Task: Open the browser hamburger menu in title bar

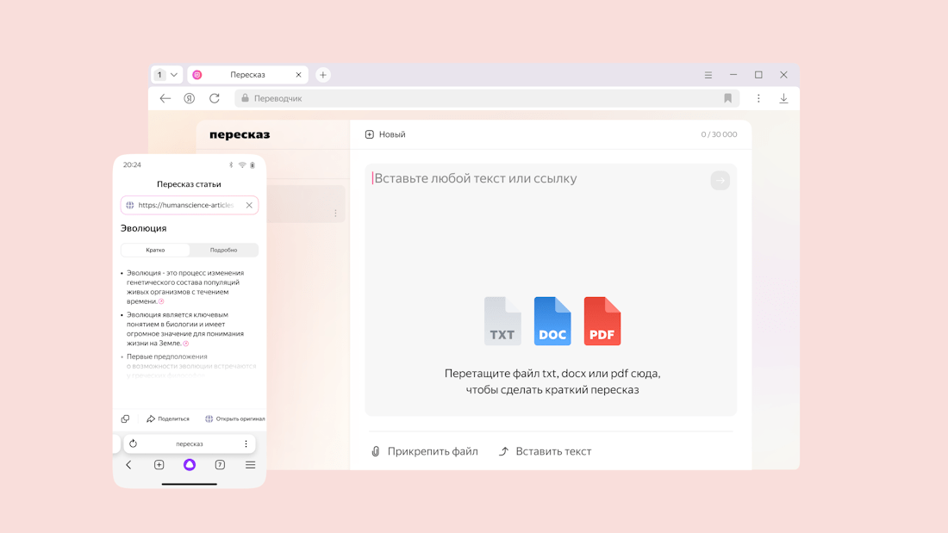Action: 708,75
